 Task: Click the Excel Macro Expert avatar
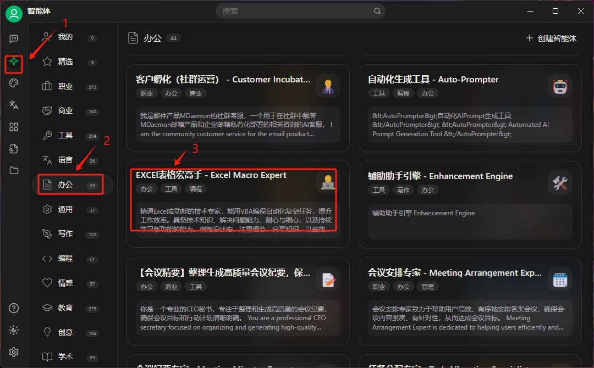pyautogui.click(x=328, y=182)
